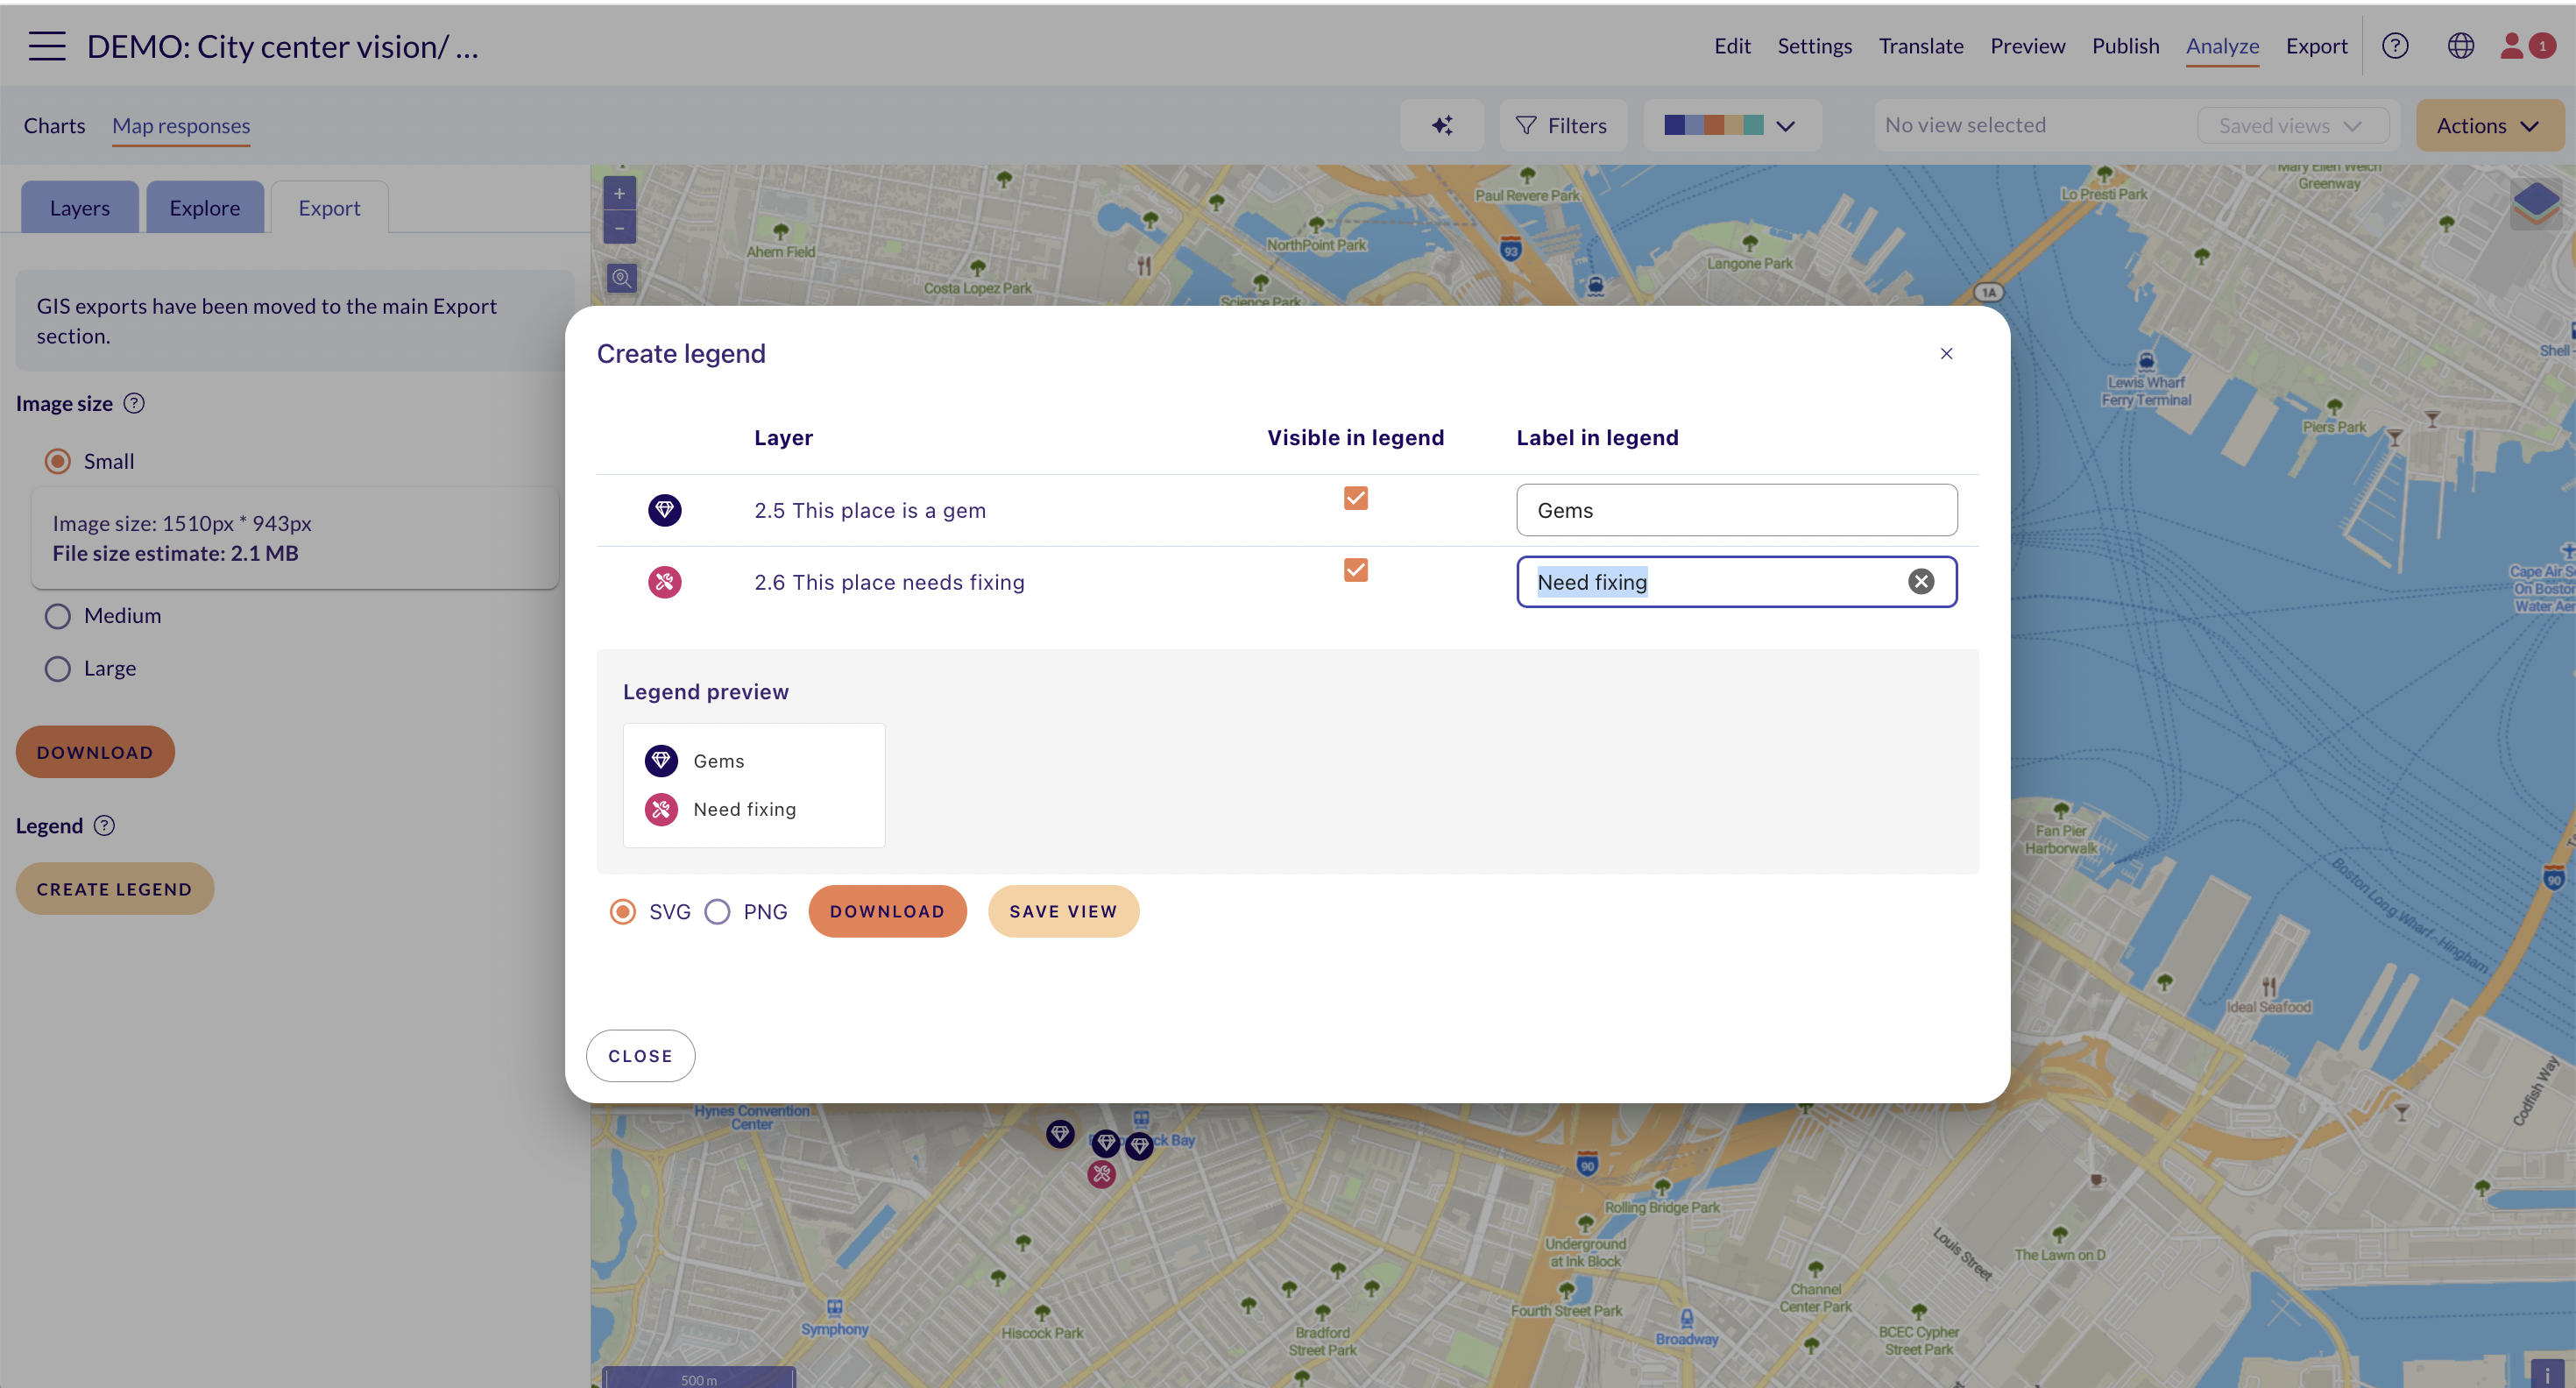Click the '2.6 This place needs fixing' layer name
This screenshot has width=2576, height=1388.
coord(889,582)
